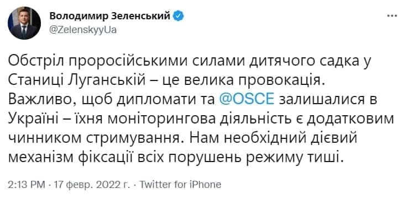409x199 pixels.
Task: Click the word Обстріл starting the tweet
Action: pyautogui.click(x=39, y=62)
